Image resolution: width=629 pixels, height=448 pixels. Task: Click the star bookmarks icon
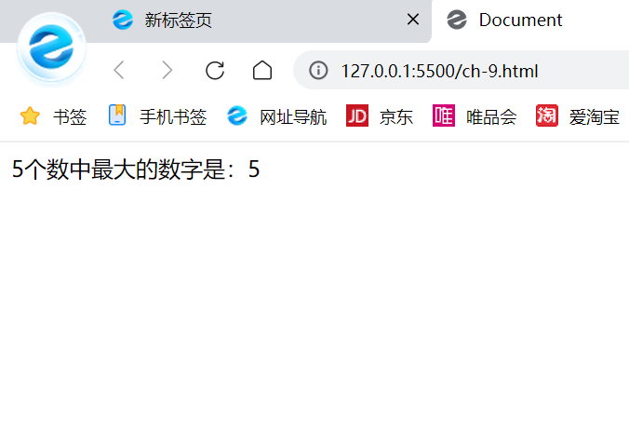pos(30,116)
